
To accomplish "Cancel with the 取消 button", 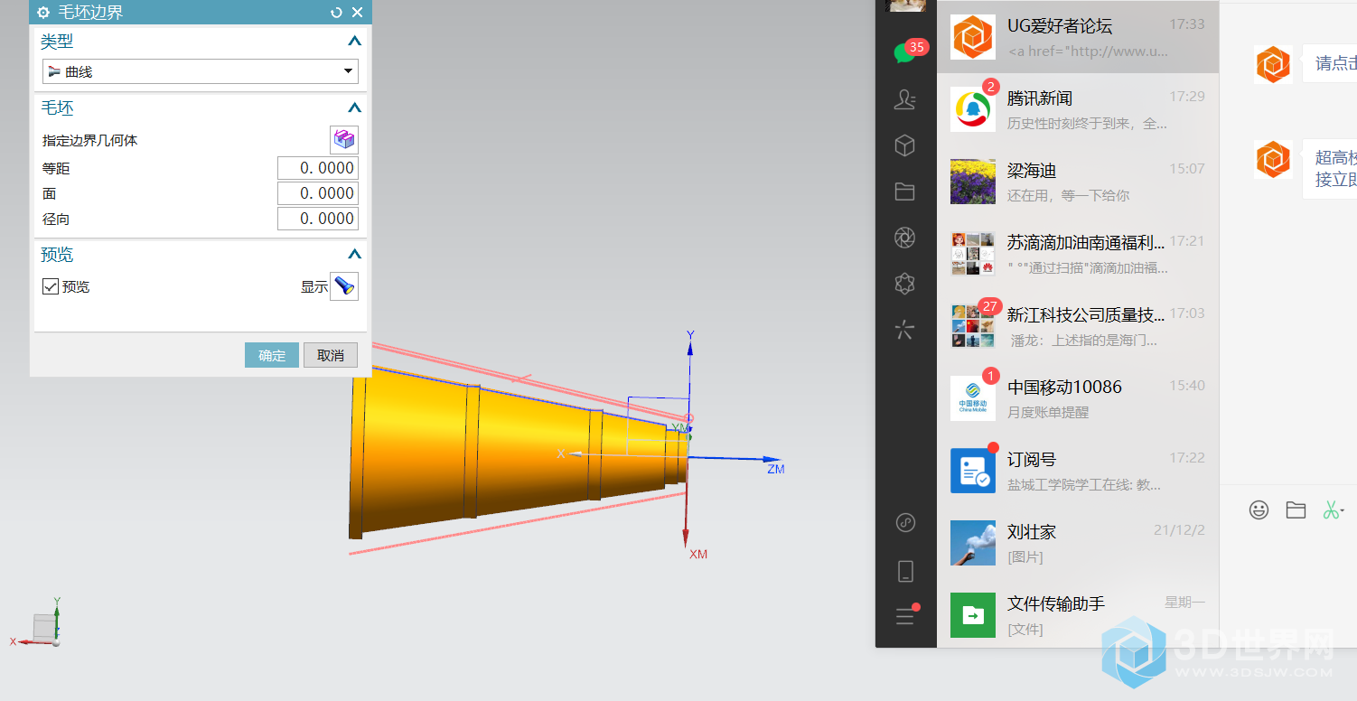I will pyautogui.click(x=331, y=355).
